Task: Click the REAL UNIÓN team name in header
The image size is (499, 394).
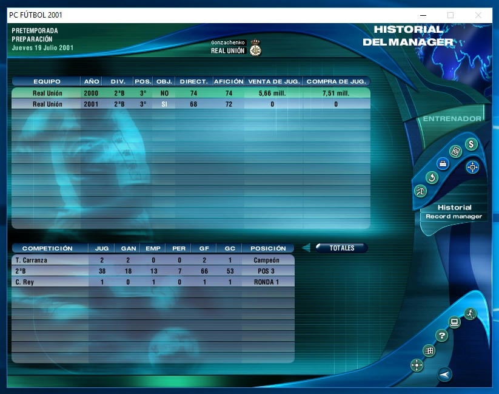Action: (x=228, y=50)
